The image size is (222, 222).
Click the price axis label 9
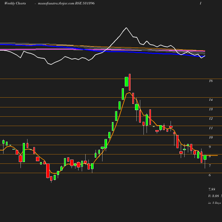tap(210, 147)
